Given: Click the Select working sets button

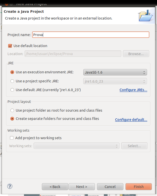Looking at the screenshot, I should (x=134, y=146).
